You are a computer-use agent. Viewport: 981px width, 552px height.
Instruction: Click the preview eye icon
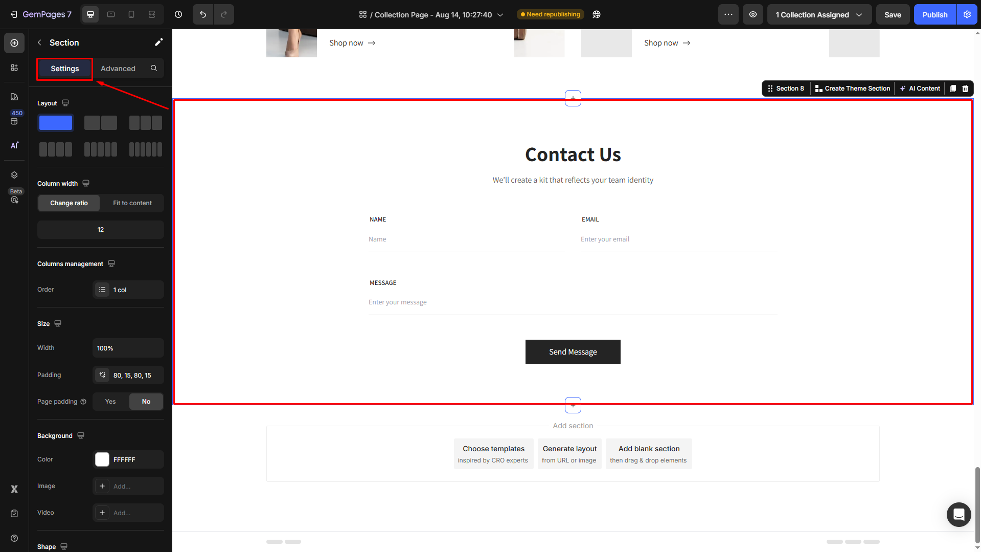click(x=753, y=14)
